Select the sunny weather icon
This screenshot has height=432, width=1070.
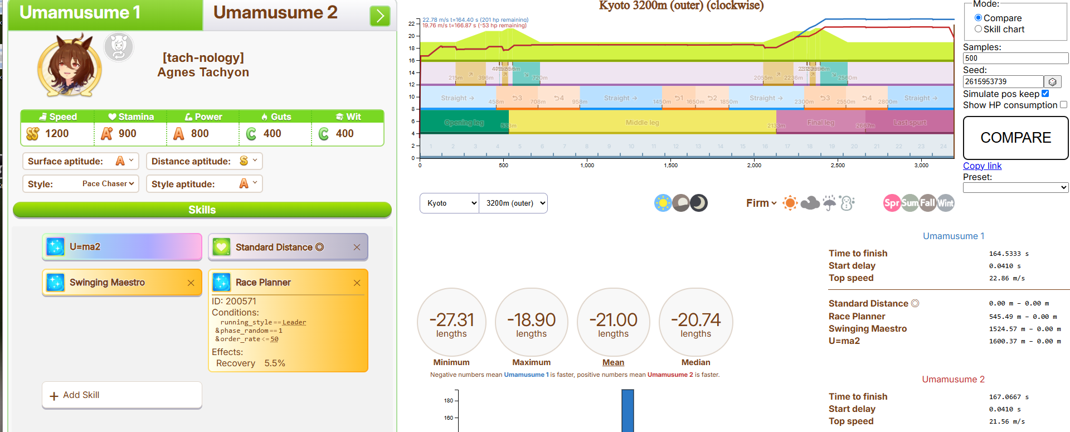[790, 203]
